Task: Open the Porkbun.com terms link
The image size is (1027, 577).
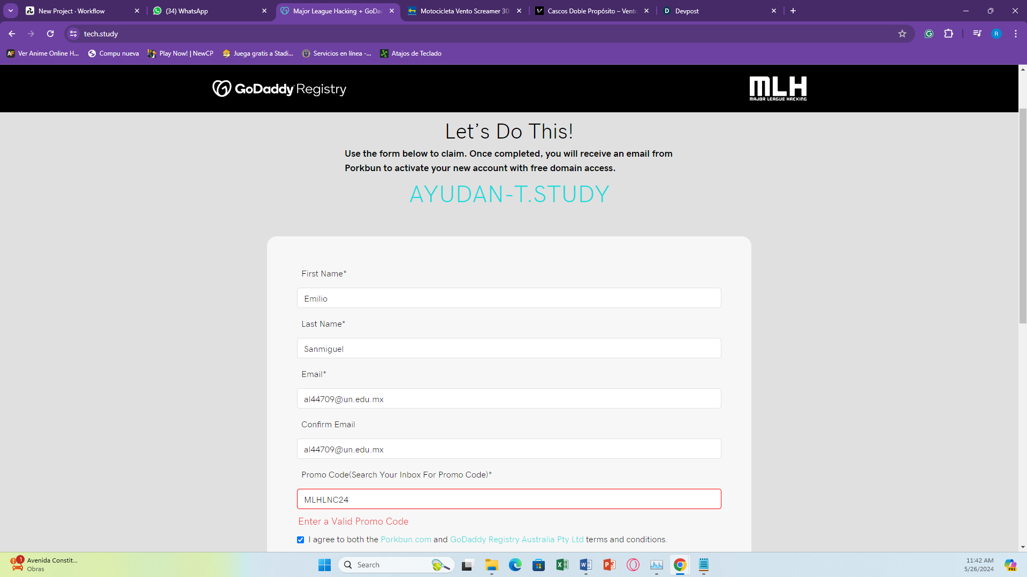Action: (x=406, y=540)
